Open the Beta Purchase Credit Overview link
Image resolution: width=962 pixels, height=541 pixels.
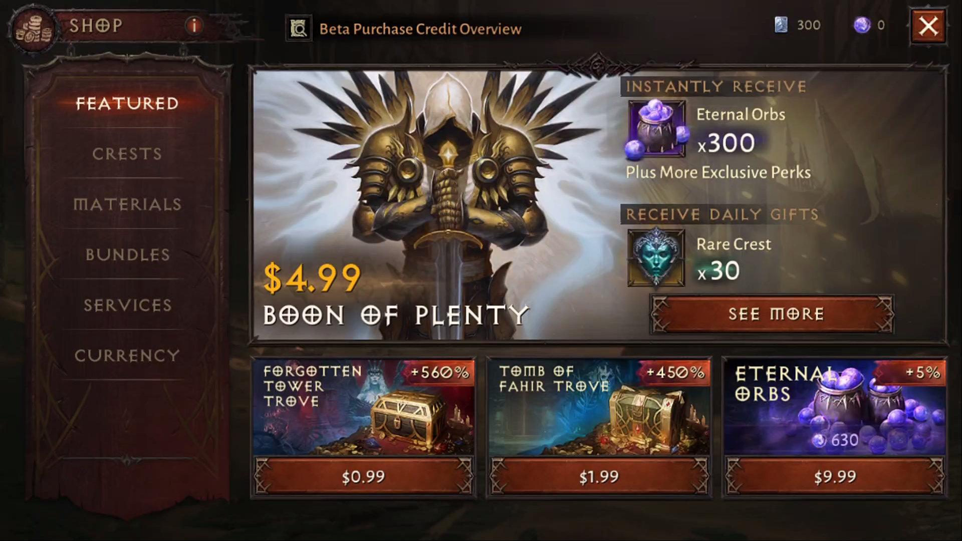click(420, 29)
